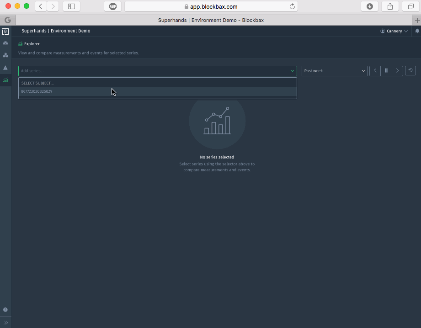Expand the sidebar with double chevron
This screenshot has height=328, width=421.
(5, 323)
